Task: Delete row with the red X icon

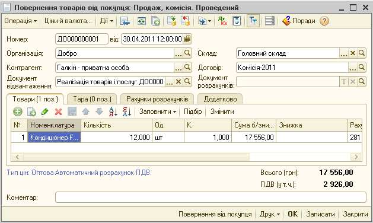Action: 58,111
